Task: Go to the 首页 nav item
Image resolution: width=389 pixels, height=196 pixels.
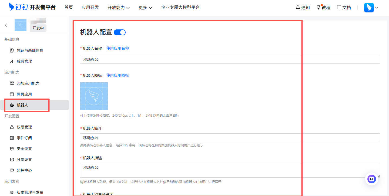Action: pyautogui.click(x=69, y=8)
